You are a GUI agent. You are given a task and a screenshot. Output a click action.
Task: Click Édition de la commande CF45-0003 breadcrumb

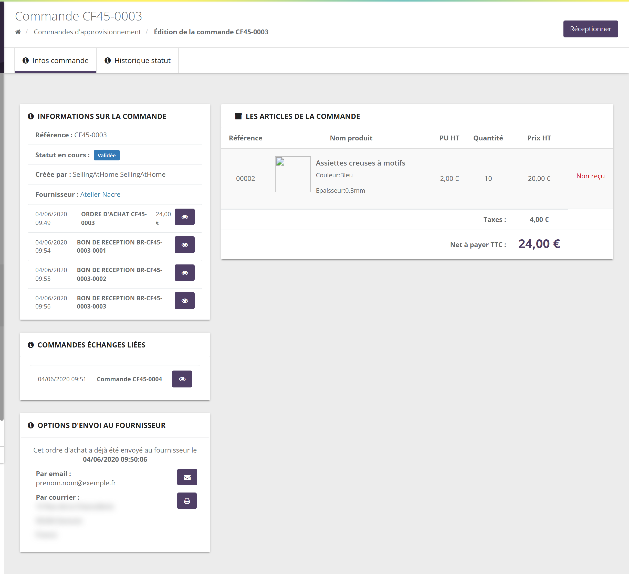point(211,32)
